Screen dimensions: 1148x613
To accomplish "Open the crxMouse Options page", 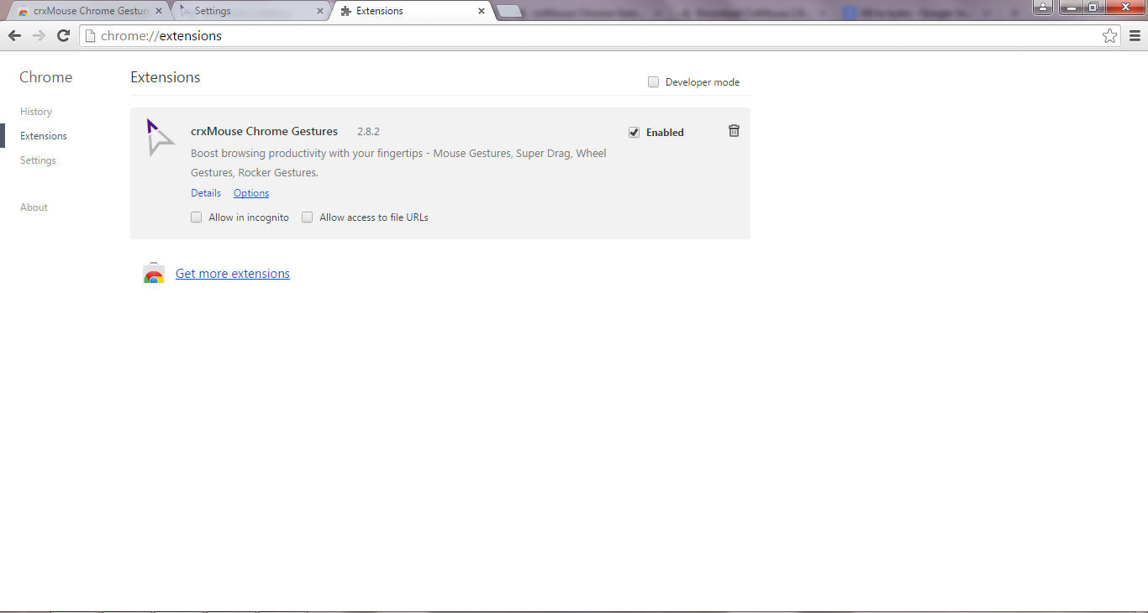I will [x=250, y=192].
